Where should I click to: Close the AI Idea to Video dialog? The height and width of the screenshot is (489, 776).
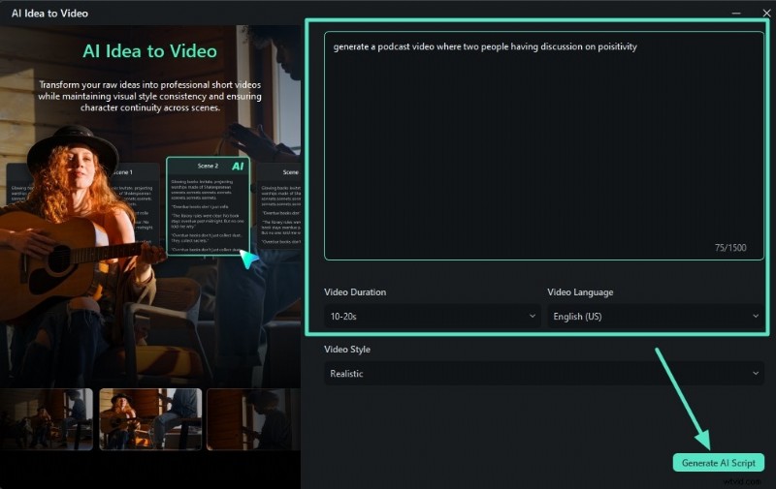[763, 12]
